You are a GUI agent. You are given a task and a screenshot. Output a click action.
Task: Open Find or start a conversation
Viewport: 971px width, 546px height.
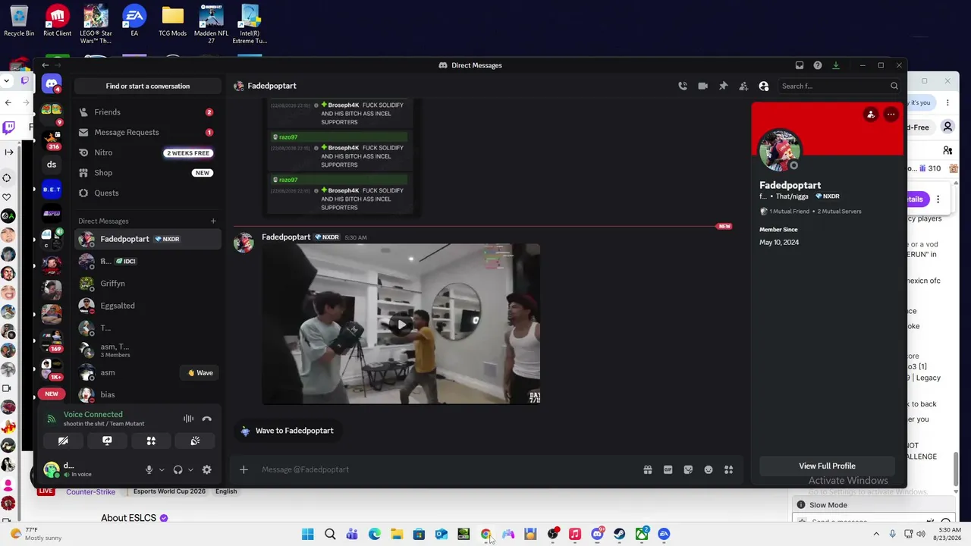pos(148,86)
